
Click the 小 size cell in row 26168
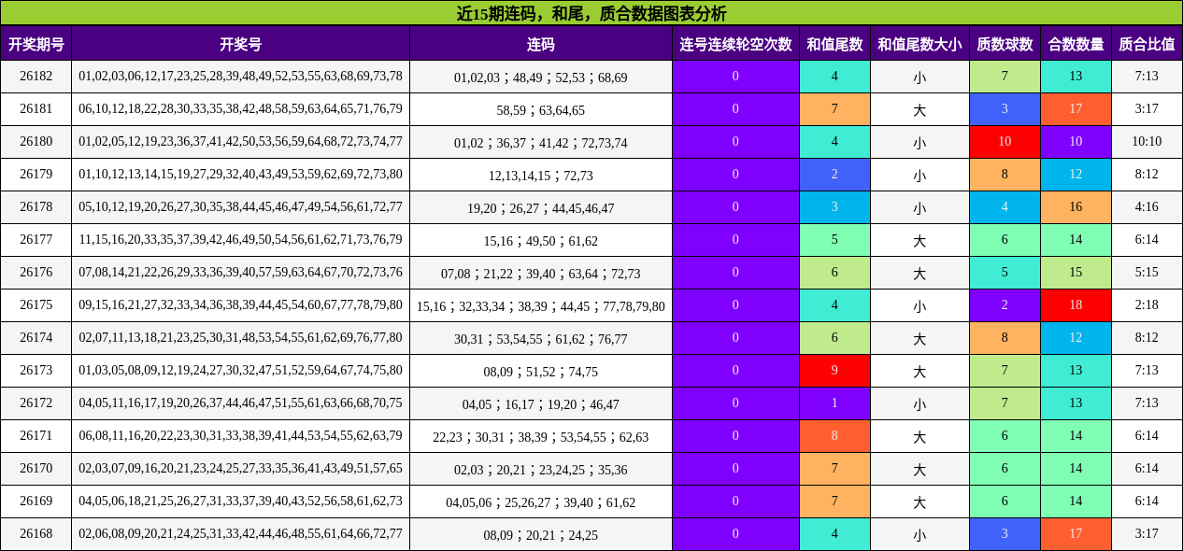point(919,534)
